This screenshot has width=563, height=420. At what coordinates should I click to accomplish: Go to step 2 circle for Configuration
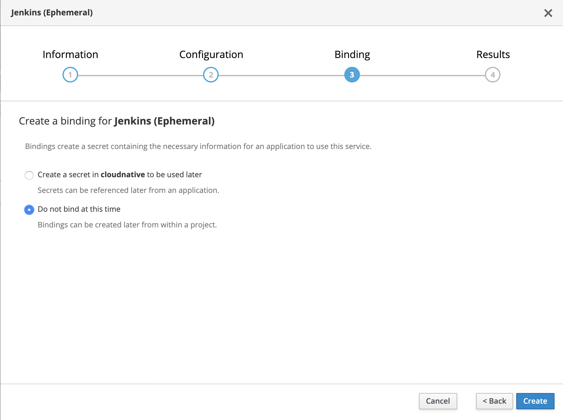pyautogui.click(x=211, y=75)
